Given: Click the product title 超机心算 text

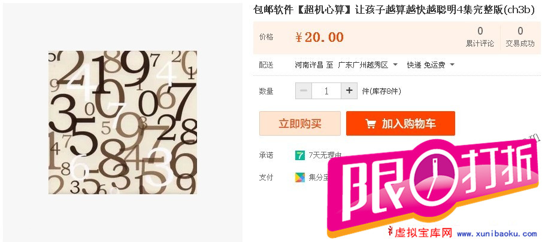Looking at the screenshot, I should [x=323, y=10].
